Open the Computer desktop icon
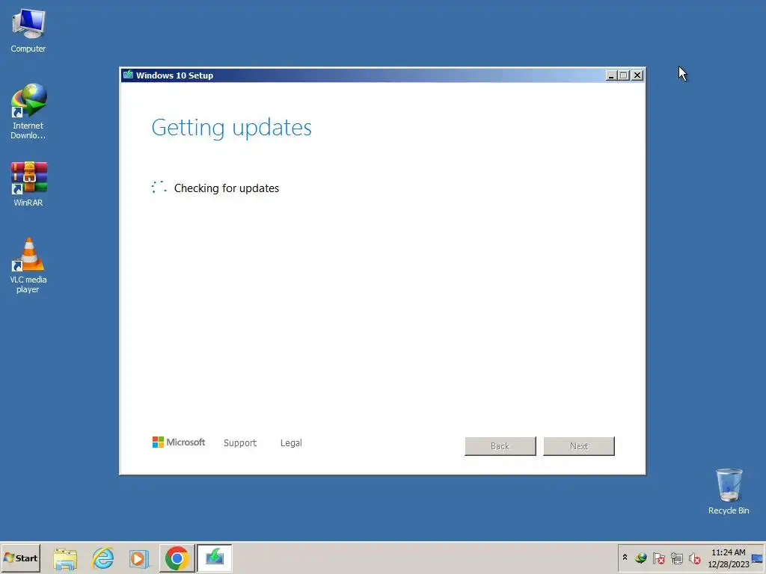The image size is (766, 574). click(x=28, y=30)
